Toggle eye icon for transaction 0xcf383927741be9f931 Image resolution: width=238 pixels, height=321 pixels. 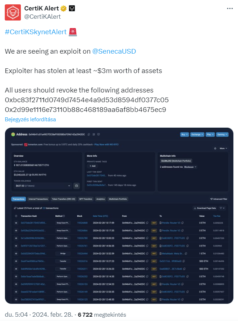pos(16,299)
